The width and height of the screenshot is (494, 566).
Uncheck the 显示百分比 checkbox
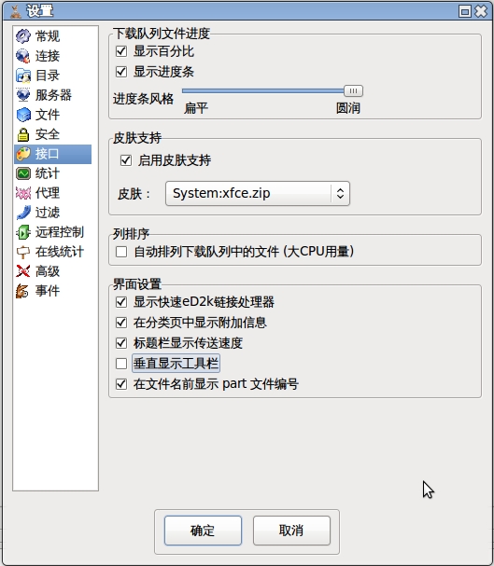click(121, 51)
